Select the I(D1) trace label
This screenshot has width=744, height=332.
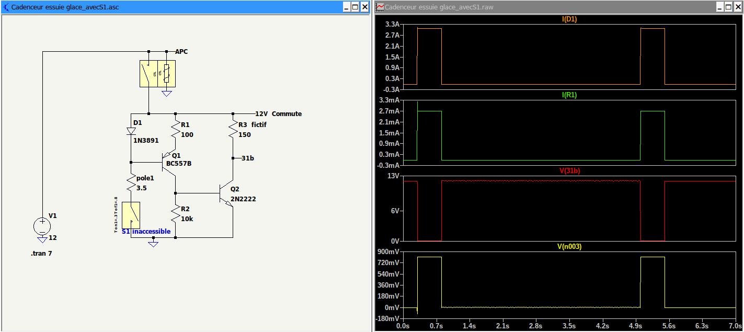(569, 19)
